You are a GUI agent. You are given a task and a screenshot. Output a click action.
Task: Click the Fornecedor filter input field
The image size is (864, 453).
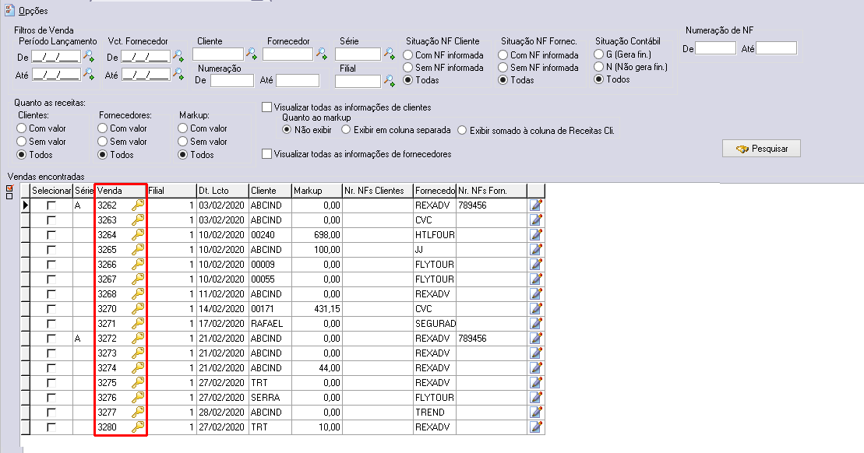point(287,54)
